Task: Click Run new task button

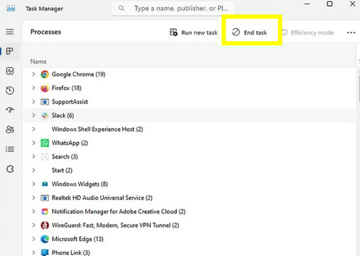Action: 193,32
